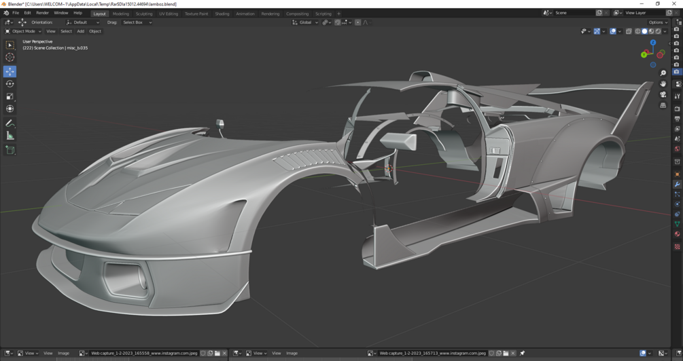Select the Rotate tool
Image resolution: width=683 pixels, height=361 pixels.
[x=10, y=84]
